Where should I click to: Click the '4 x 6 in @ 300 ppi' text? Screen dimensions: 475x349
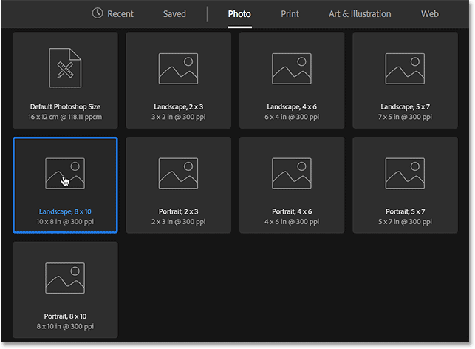[292, 222]
